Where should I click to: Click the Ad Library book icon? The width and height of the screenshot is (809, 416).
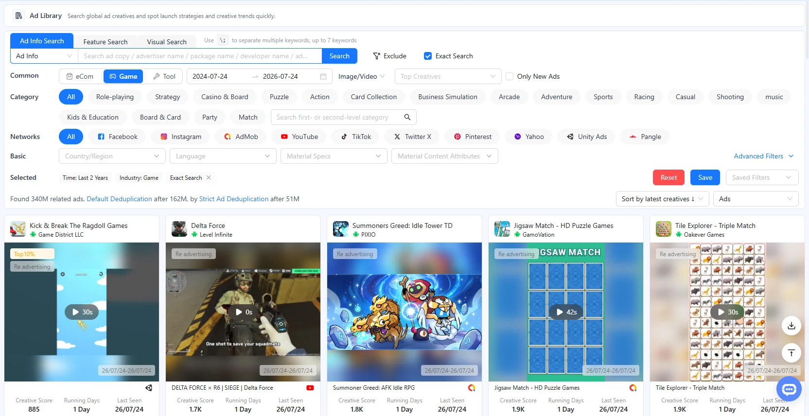click(18, 16)
